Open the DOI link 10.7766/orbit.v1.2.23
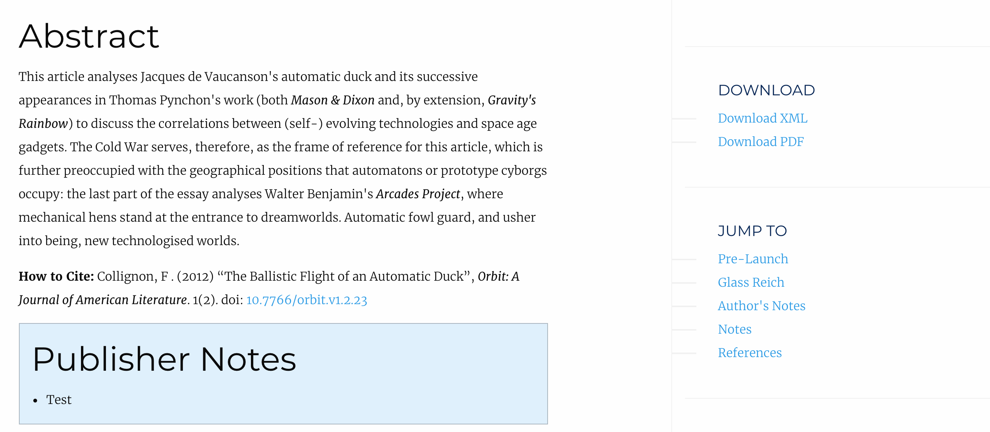The width and height of the screenshot is (990, 432). (306, 300)
